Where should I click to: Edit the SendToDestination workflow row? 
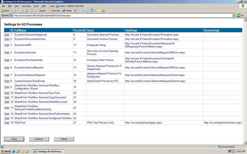click(x=7, y=114)
